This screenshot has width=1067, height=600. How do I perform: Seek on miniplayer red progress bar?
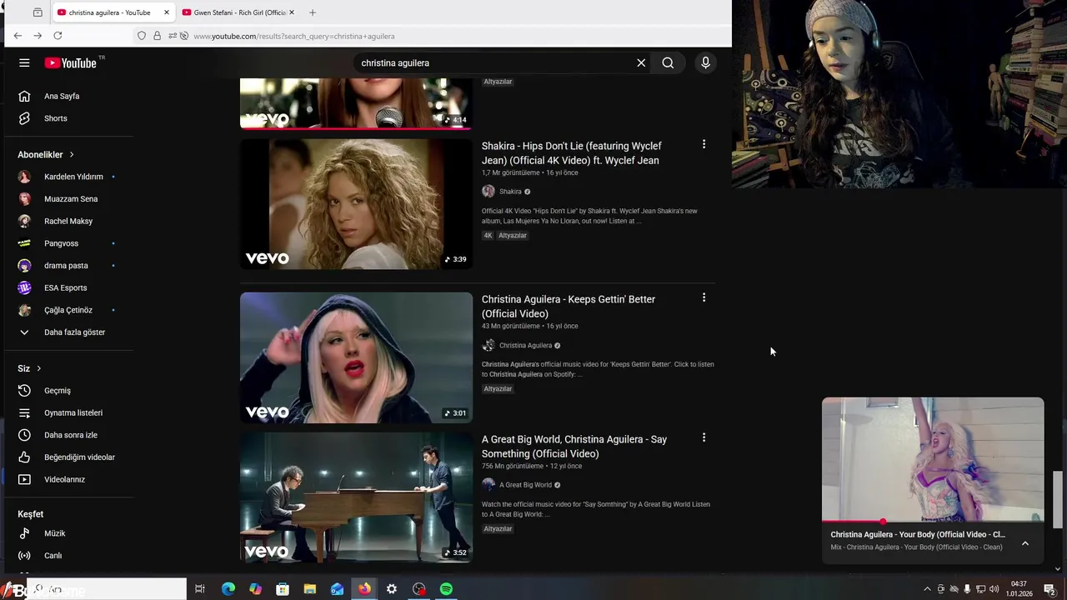pyautogui.click(x=933, y=522)
